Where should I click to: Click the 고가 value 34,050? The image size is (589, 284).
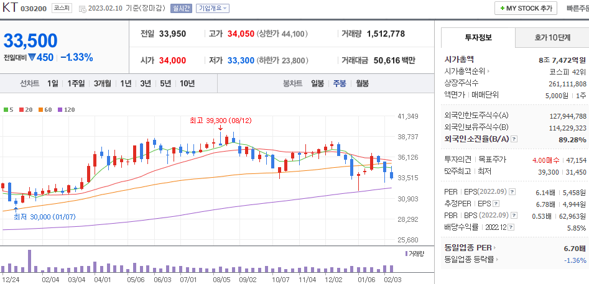click(241, 34)
